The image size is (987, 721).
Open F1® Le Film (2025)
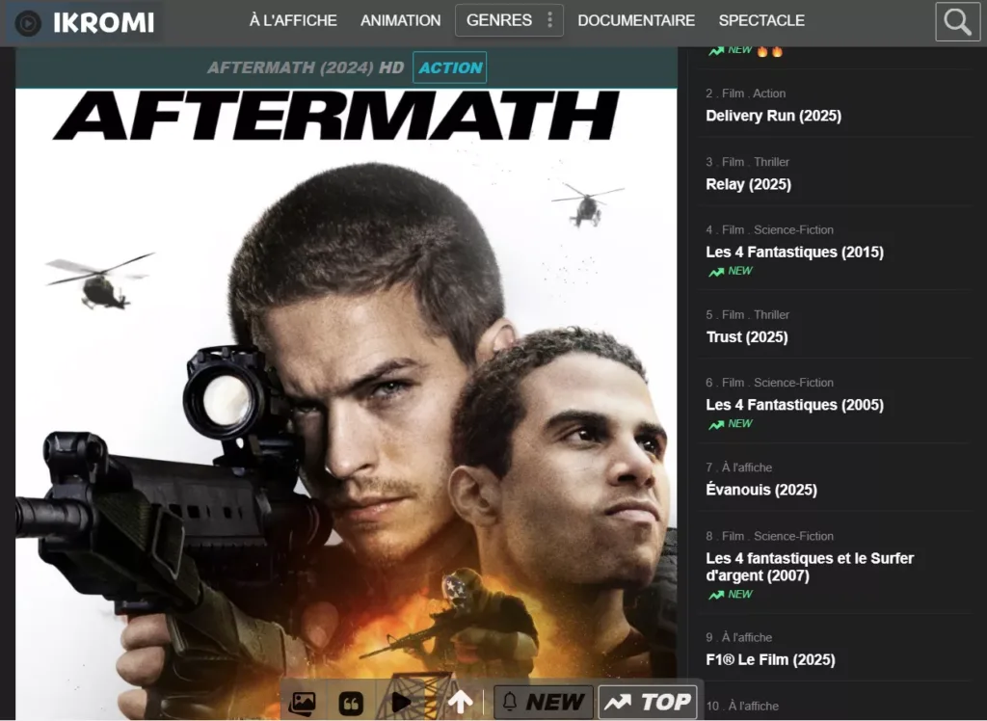770,660
